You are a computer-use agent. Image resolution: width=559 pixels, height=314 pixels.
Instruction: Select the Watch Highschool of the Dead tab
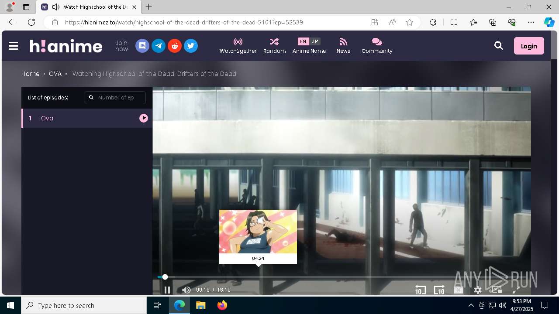coord(89,7)
